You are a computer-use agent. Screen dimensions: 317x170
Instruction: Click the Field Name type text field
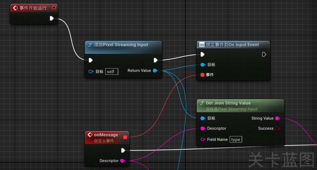236,140
